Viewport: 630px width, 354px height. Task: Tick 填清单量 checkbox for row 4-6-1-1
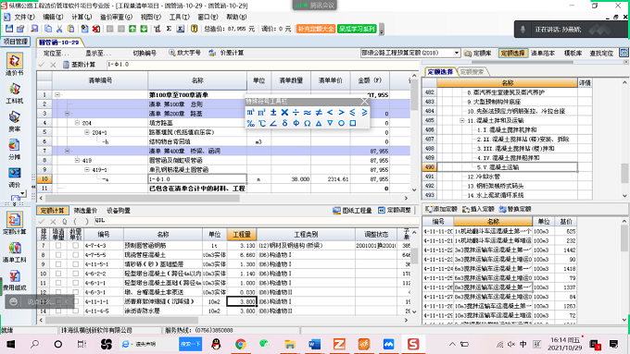[x=58, y=283]
